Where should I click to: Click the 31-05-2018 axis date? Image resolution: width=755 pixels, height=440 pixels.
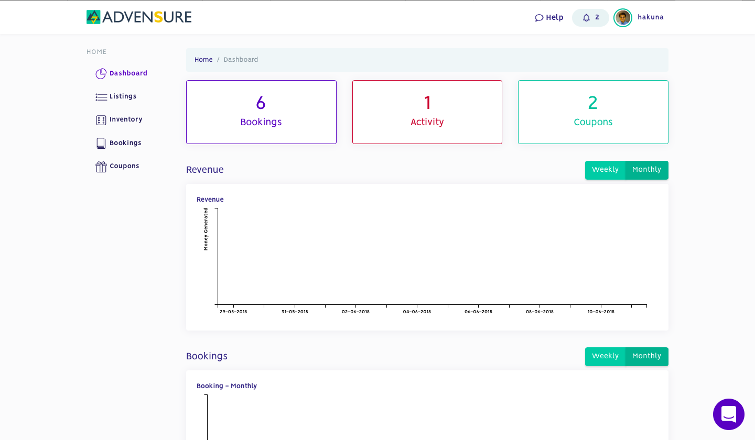tap(295, 312)
